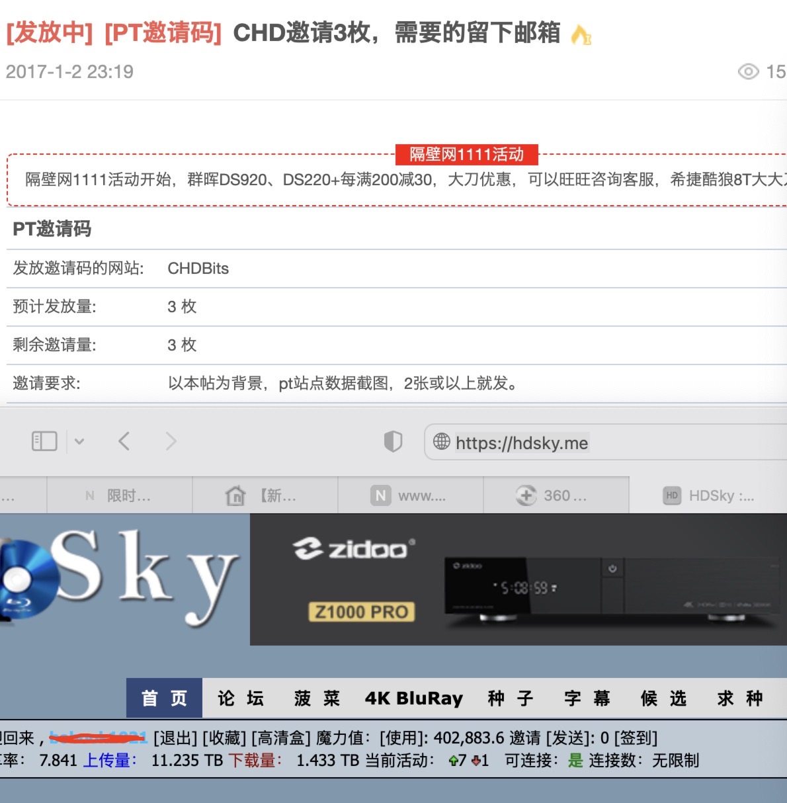Screen dimensions: 787x803
Task: Click the [发放中] tag in post title
Action: pos(50,32)
